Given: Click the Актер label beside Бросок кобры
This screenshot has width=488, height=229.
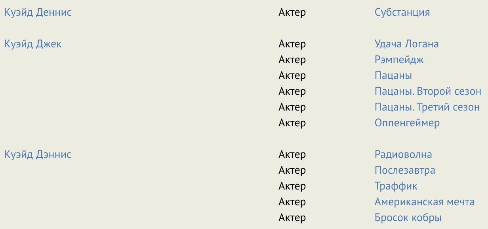Looking at the screenshot, I should 292,218.
